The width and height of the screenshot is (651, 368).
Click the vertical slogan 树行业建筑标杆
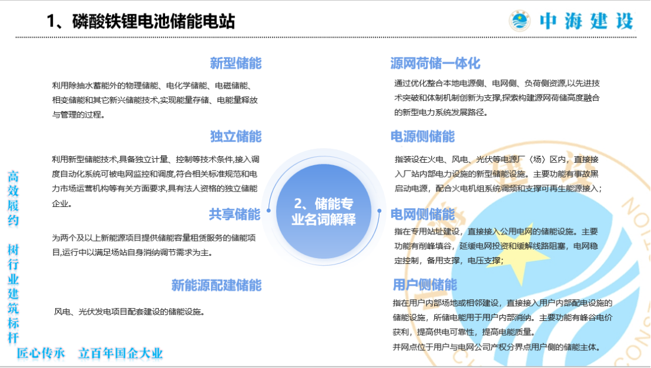14,294
